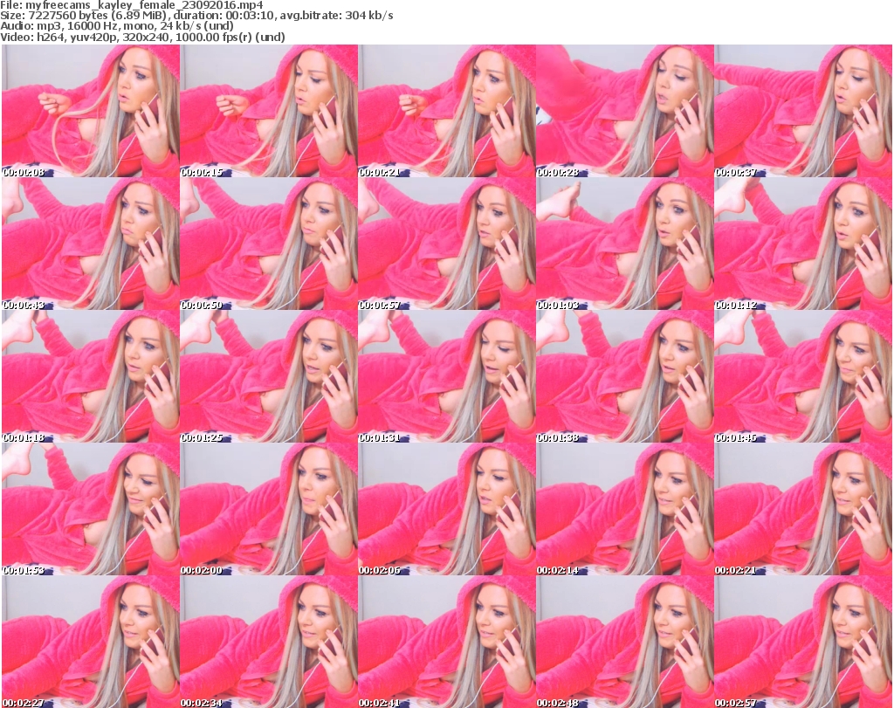
Task: Select the frame stamped 00:02:06
Action: (x=446, y=509)
